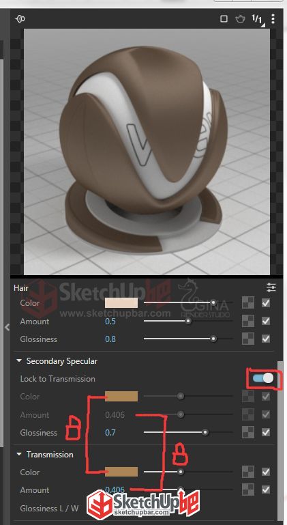Collapse the Transmission section

tap(19, 455)
